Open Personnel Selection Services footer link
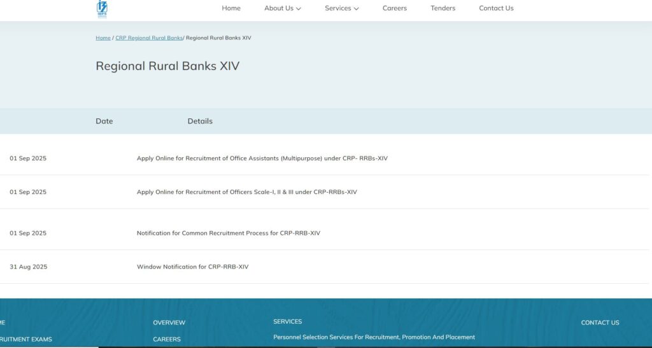 (374, 337)
